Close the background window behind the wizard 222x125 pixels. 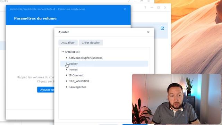(x=165, y=8)
